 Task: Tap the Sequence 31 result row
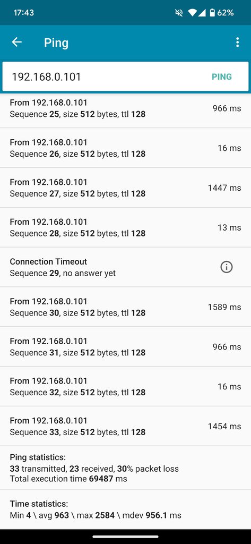pyautogui.click(x=125, y=346)
